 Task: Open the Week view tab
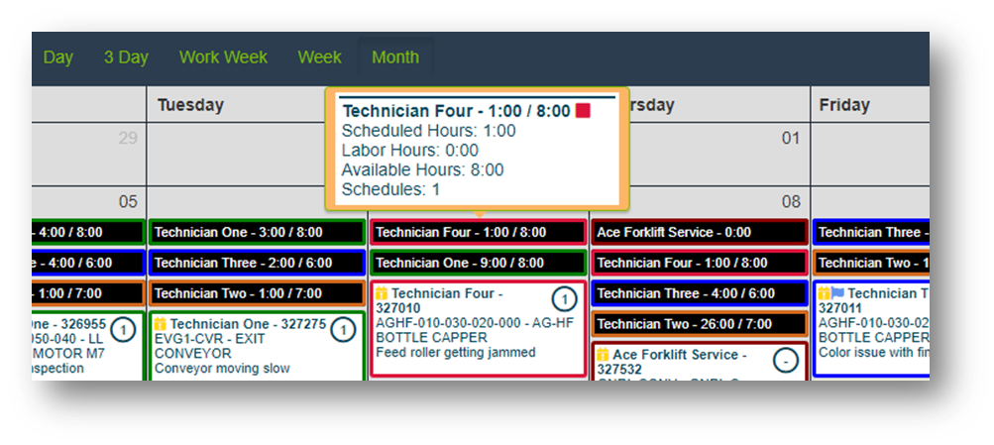point(319,57)
